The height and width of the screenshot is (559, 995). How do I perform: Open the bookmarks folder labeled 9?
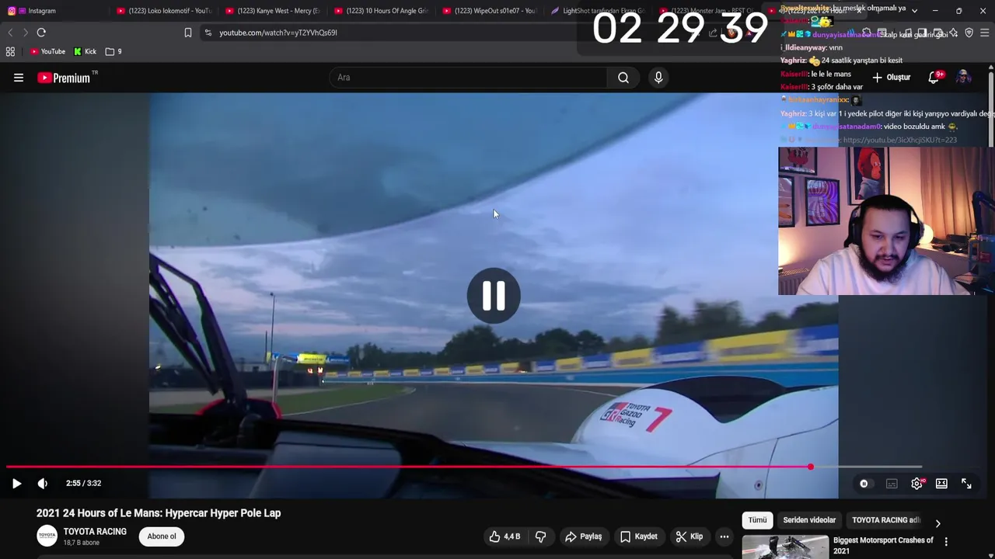[x=113, y=52]
